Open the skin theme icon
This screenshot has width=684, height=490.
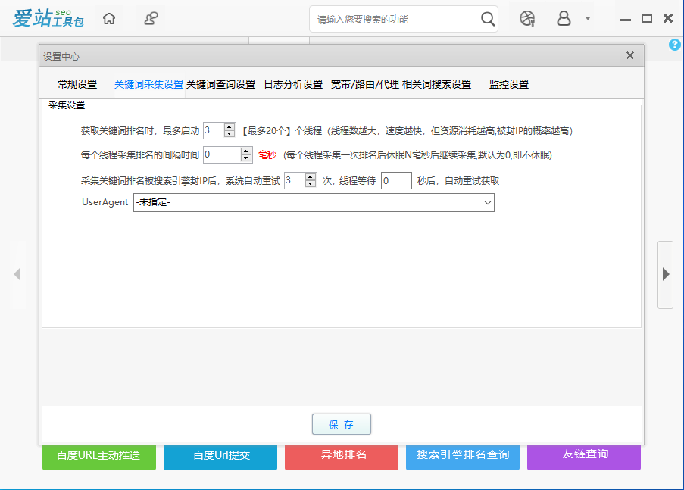(527, 19)
